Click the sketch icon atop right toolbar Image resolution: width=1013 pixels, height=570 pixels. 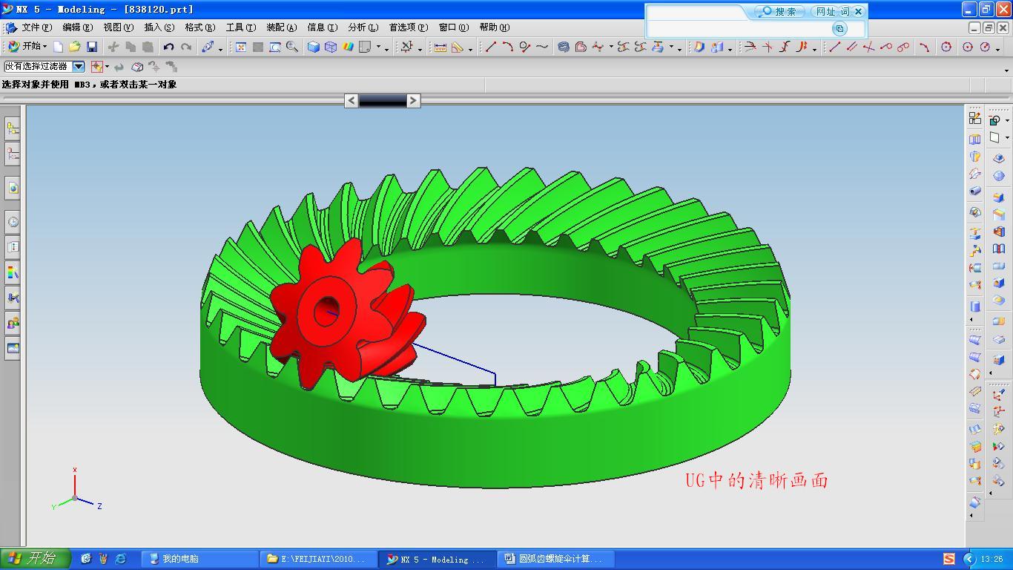point(975,119)
